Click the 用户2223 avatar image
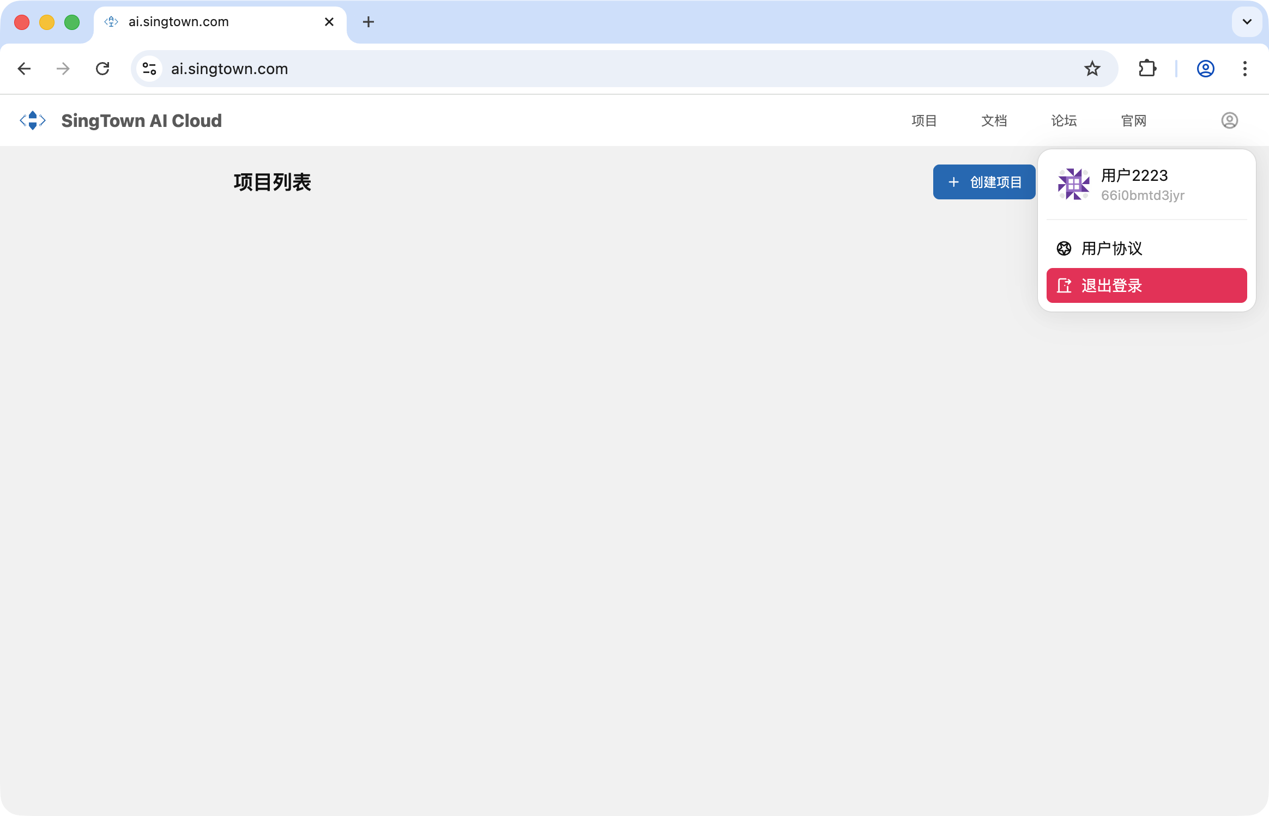 1073,185
